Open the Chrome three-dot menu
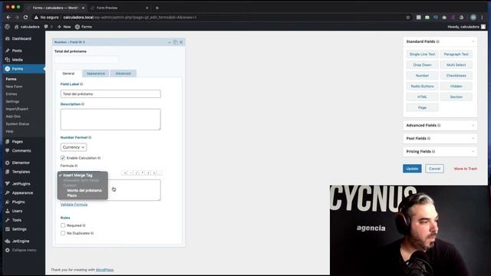 point(482,17)
